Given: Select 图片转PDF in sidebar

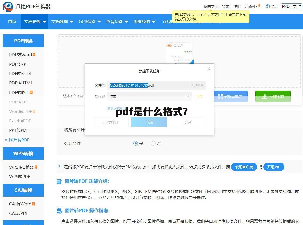Looking at the screenshot, I should coord(19,140).
